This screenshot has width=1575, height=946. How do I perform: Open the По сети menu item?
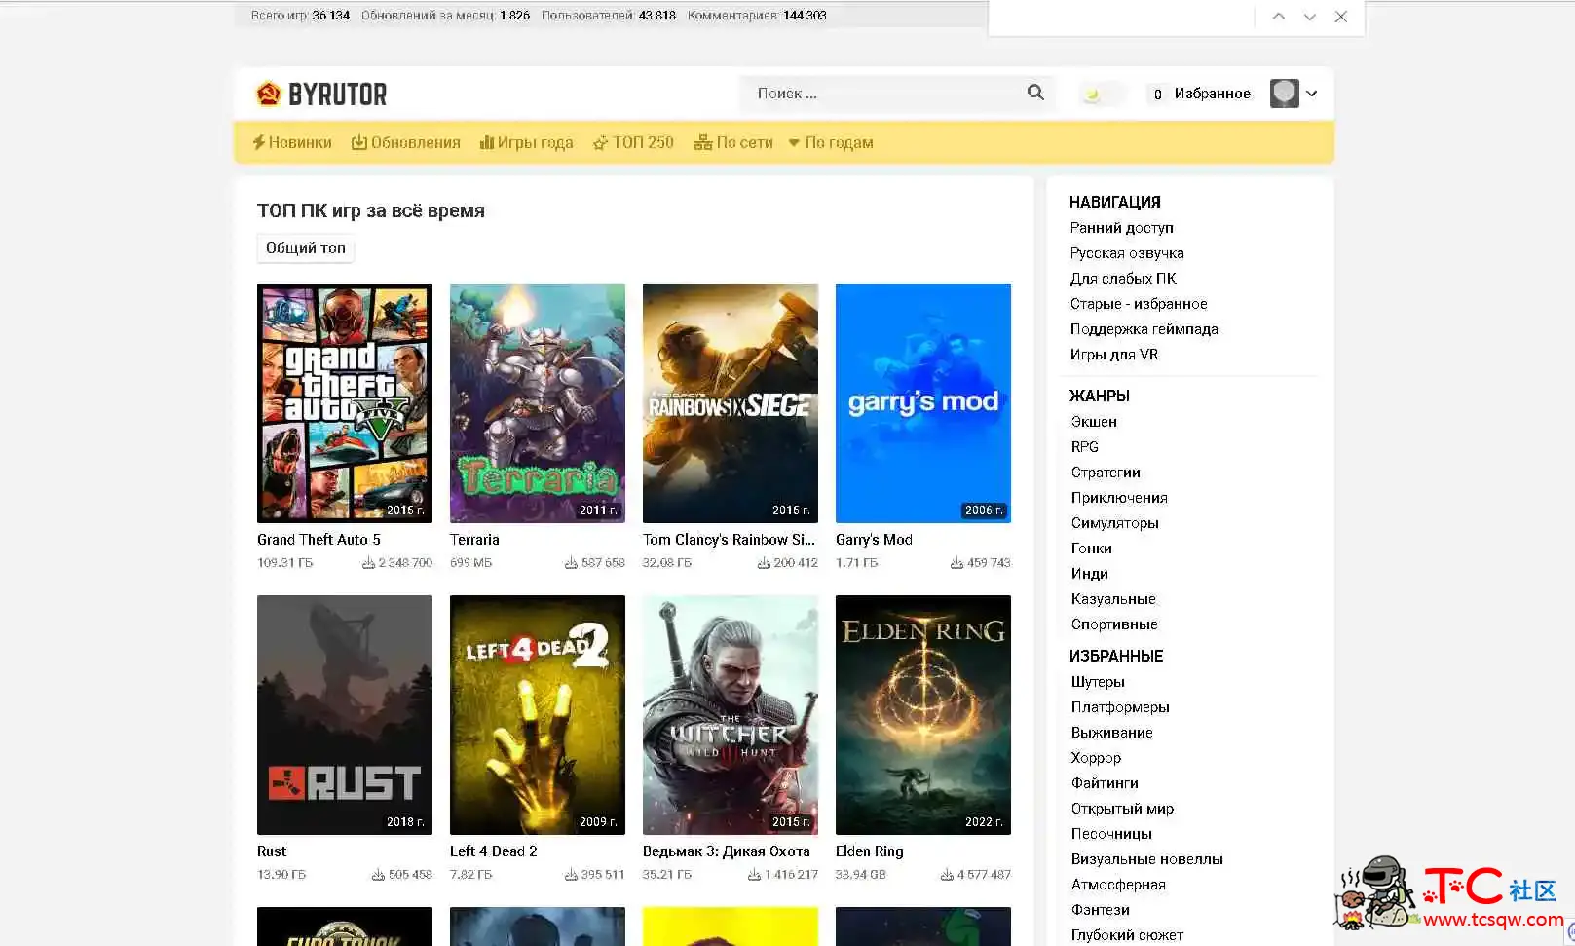pos(733,142)
